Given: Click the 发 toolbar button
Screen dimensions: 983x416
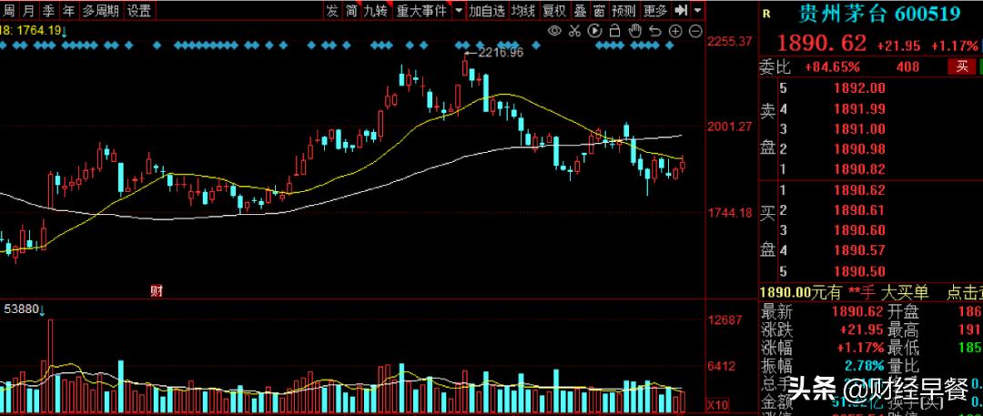Looking at the screenshot, I should (332, 11).
